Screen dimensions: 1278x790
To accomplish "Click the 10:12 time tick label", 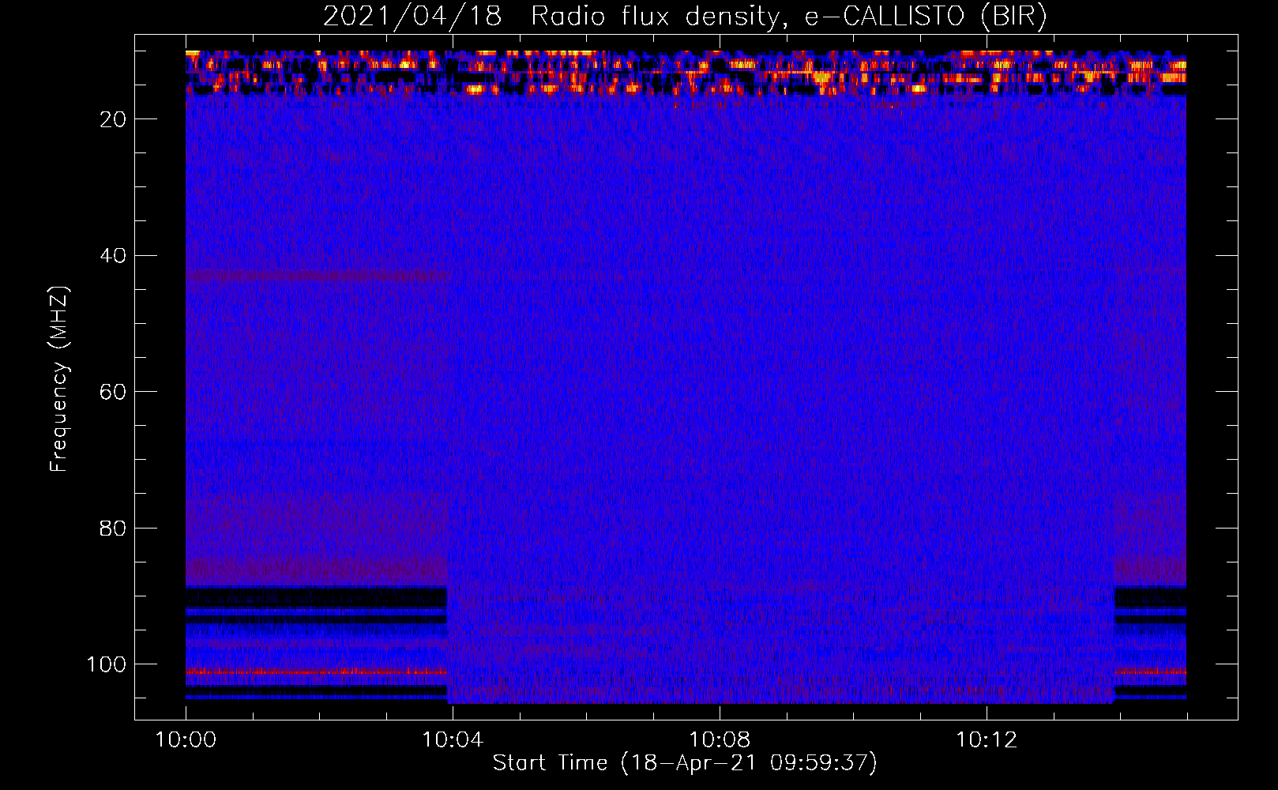I will point(987,740).
